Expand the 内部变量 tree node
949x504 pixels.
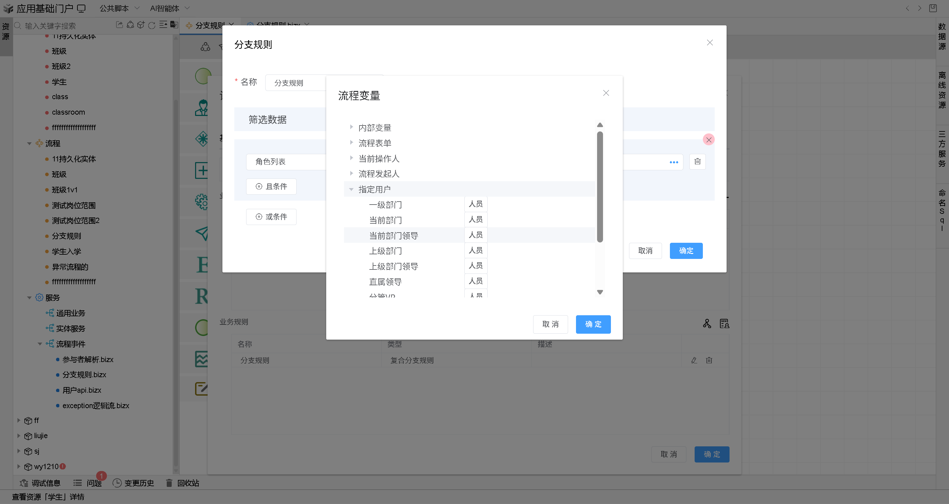(x=352, y=127)
